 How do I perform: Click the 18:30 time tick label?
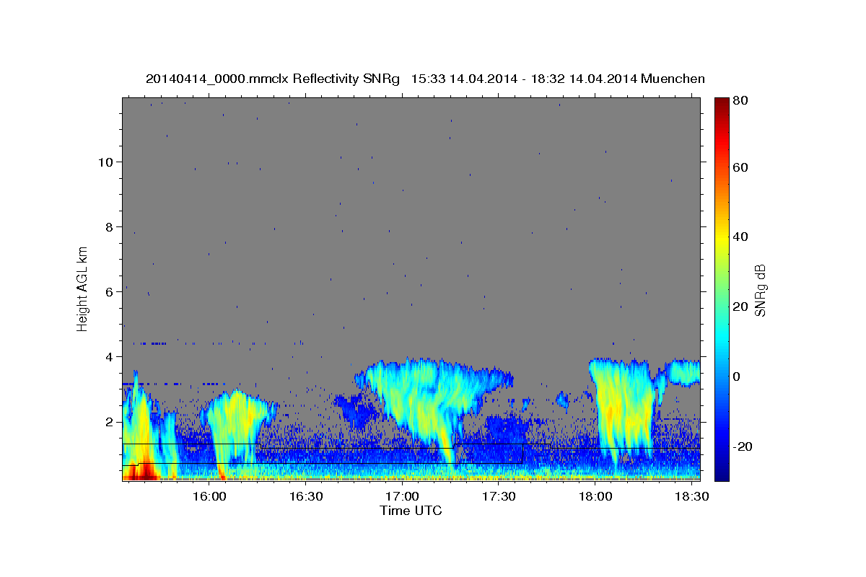[x=691, y=496]
